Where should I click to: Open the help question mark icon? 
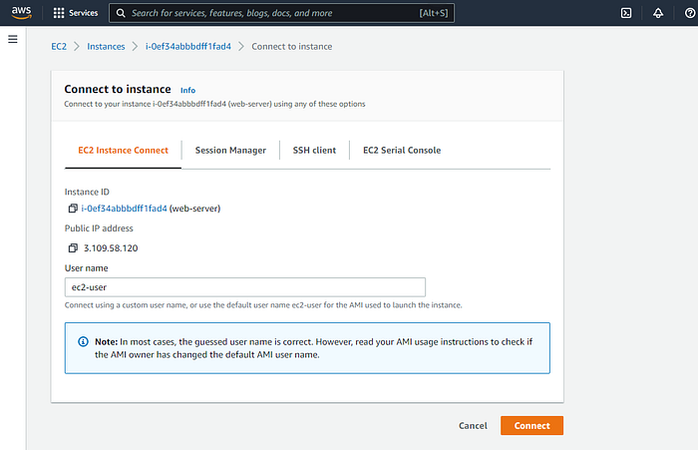(690, 13)
